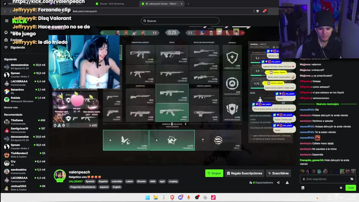Click the green Chat send button

pos(351,188)
